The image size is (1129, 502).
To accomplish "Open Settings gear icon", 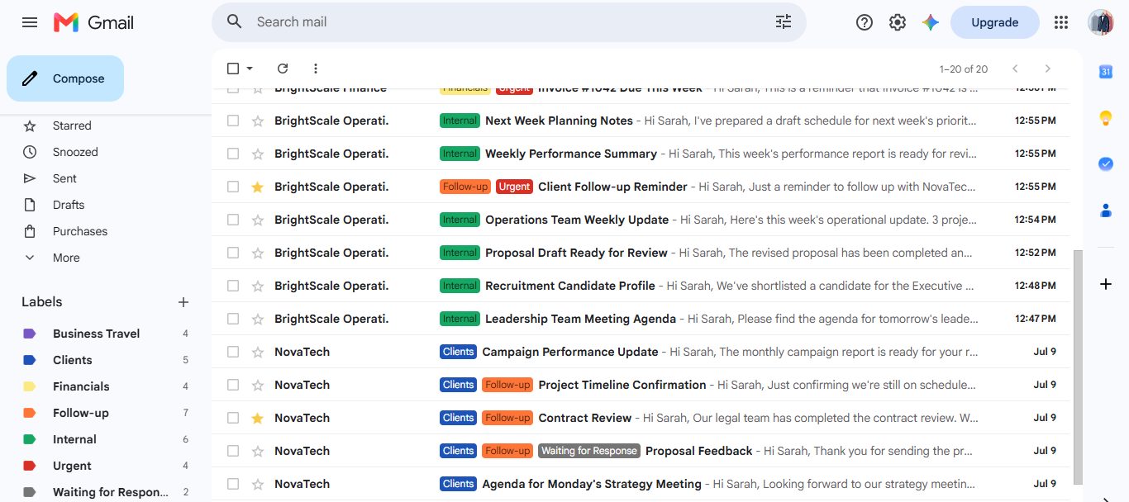I will click(x=898, y=22).
